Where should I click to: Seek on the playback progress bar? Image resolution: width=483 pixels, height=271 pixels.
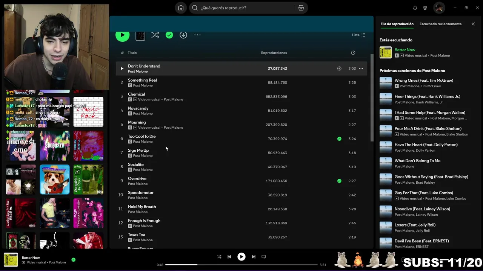[241, 265]
